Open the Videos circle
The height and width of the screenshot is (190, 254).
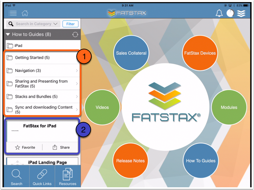pyautogui.click(x=102, y=107)
